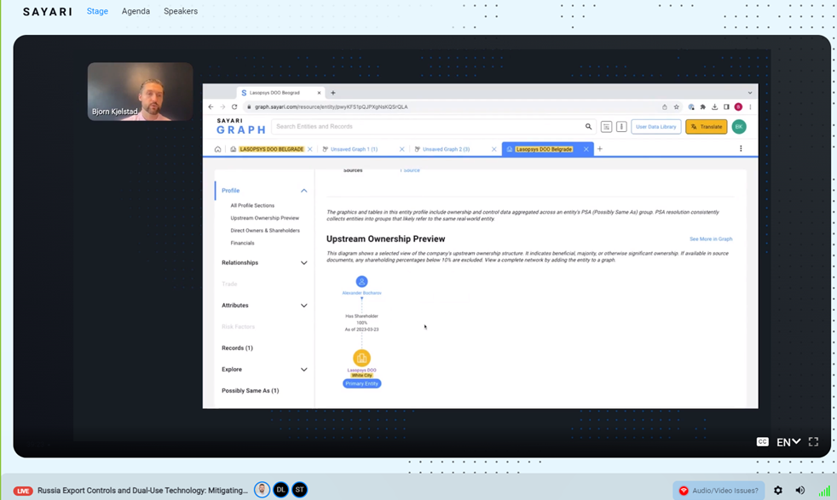This screenshot has width=837, height=500.
Task: Open Possibly Same As (1)
Action: pos(251,391)
